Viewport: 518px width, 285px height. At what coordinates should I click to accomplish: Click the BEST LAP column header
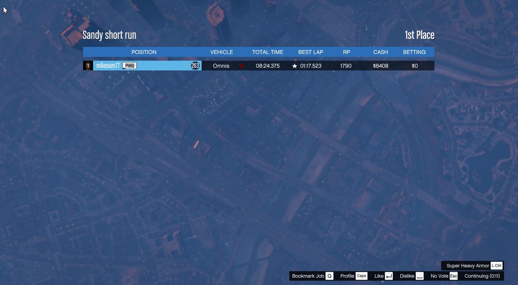click(311, 52)
